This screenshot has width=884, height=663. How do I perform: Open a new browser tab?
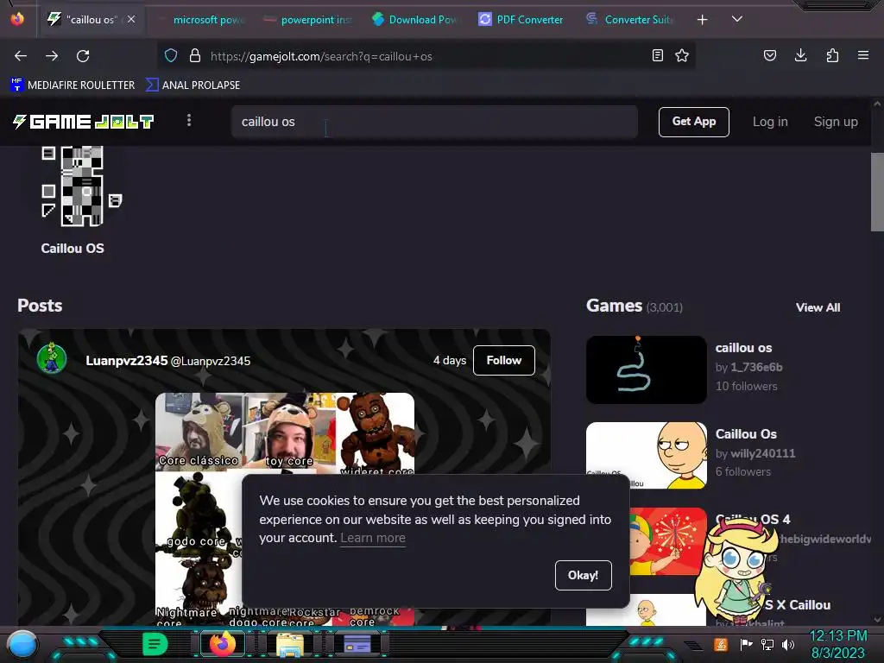click(x=702, y=20)
